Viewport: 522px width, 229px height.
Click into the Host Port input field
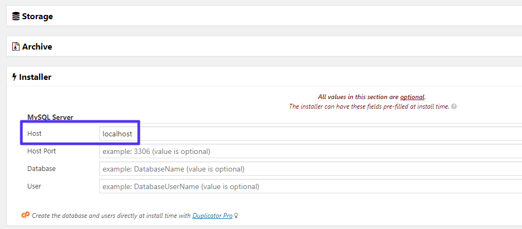[310, 151]
